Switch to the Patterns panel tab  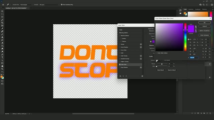(204, 9)
